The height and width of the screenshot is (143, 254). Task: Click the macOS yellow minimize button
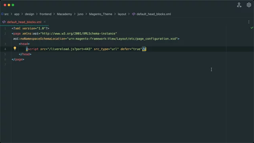pos(9,5)
